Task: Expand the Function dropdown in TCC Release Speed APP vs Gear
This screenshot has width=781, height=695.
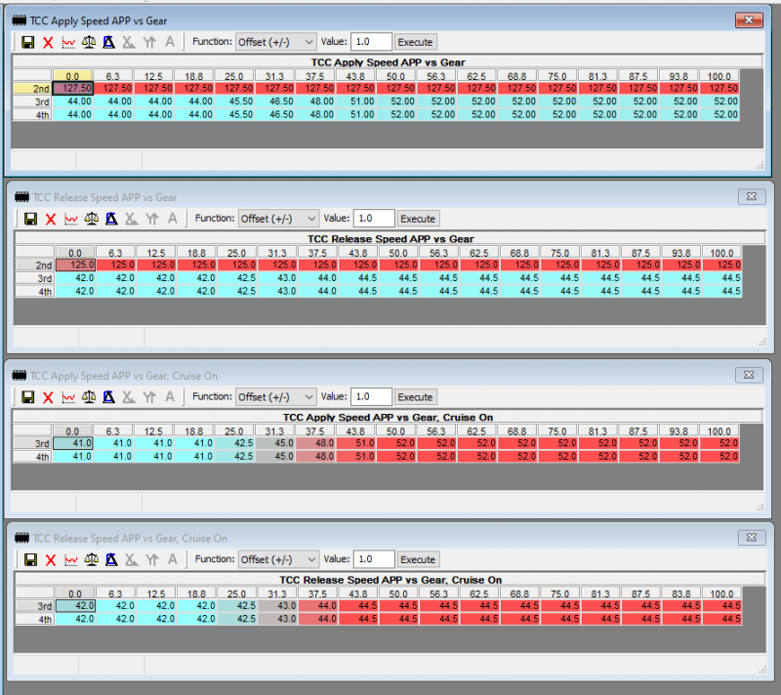Action: coord(277,219)
